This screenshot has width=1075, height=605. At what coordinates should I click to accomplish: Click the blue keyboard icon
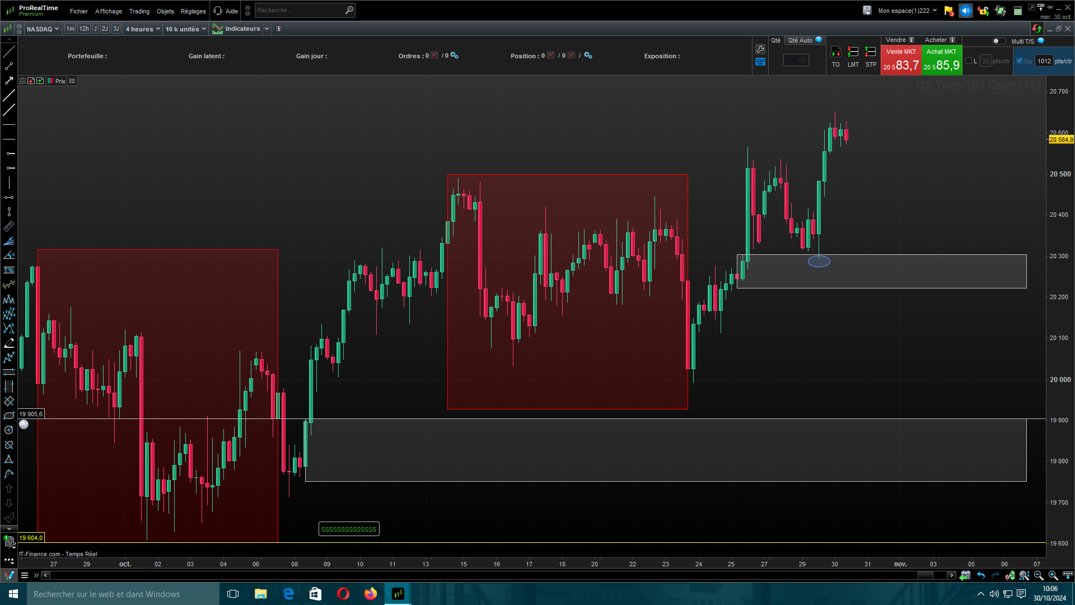760,62
